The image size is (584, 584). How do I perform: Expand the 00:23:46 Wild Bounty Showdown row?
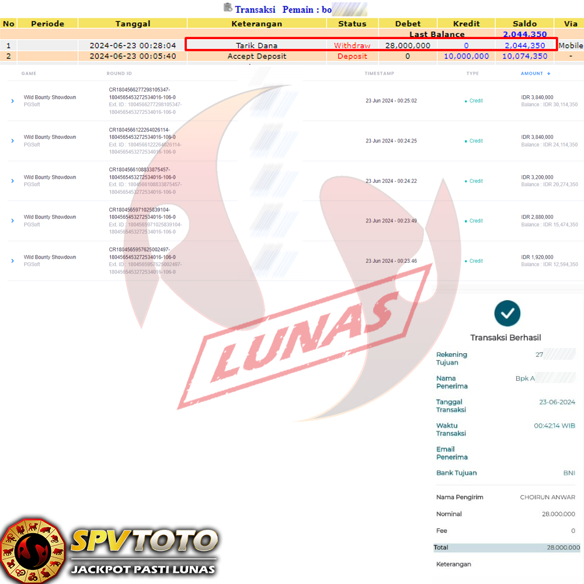pyautogui.click(x=13, y=261)
